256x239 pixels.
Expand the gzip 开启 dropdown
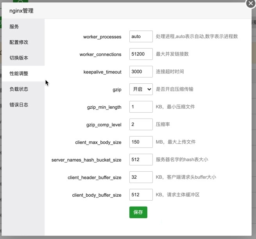click(x=141, y=89)
